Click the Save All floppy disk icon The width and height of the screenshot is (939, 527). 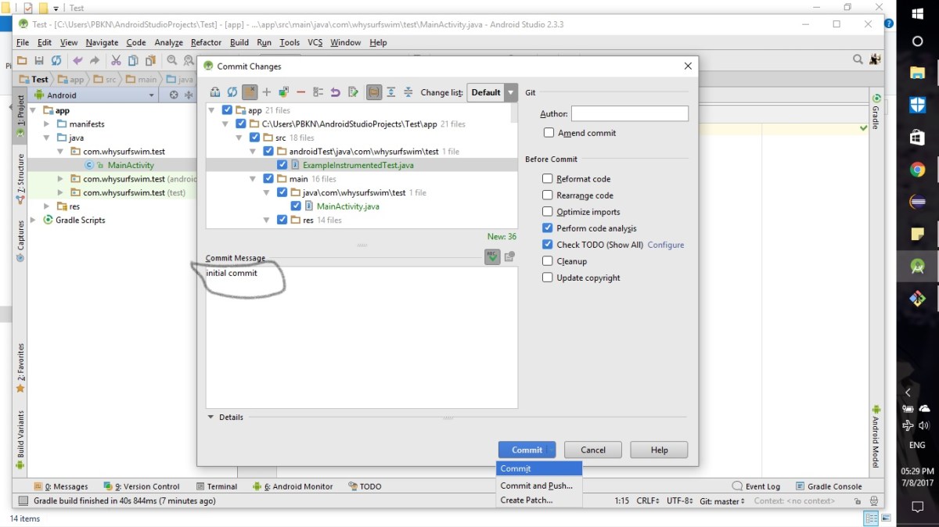[x=39, y=60]
